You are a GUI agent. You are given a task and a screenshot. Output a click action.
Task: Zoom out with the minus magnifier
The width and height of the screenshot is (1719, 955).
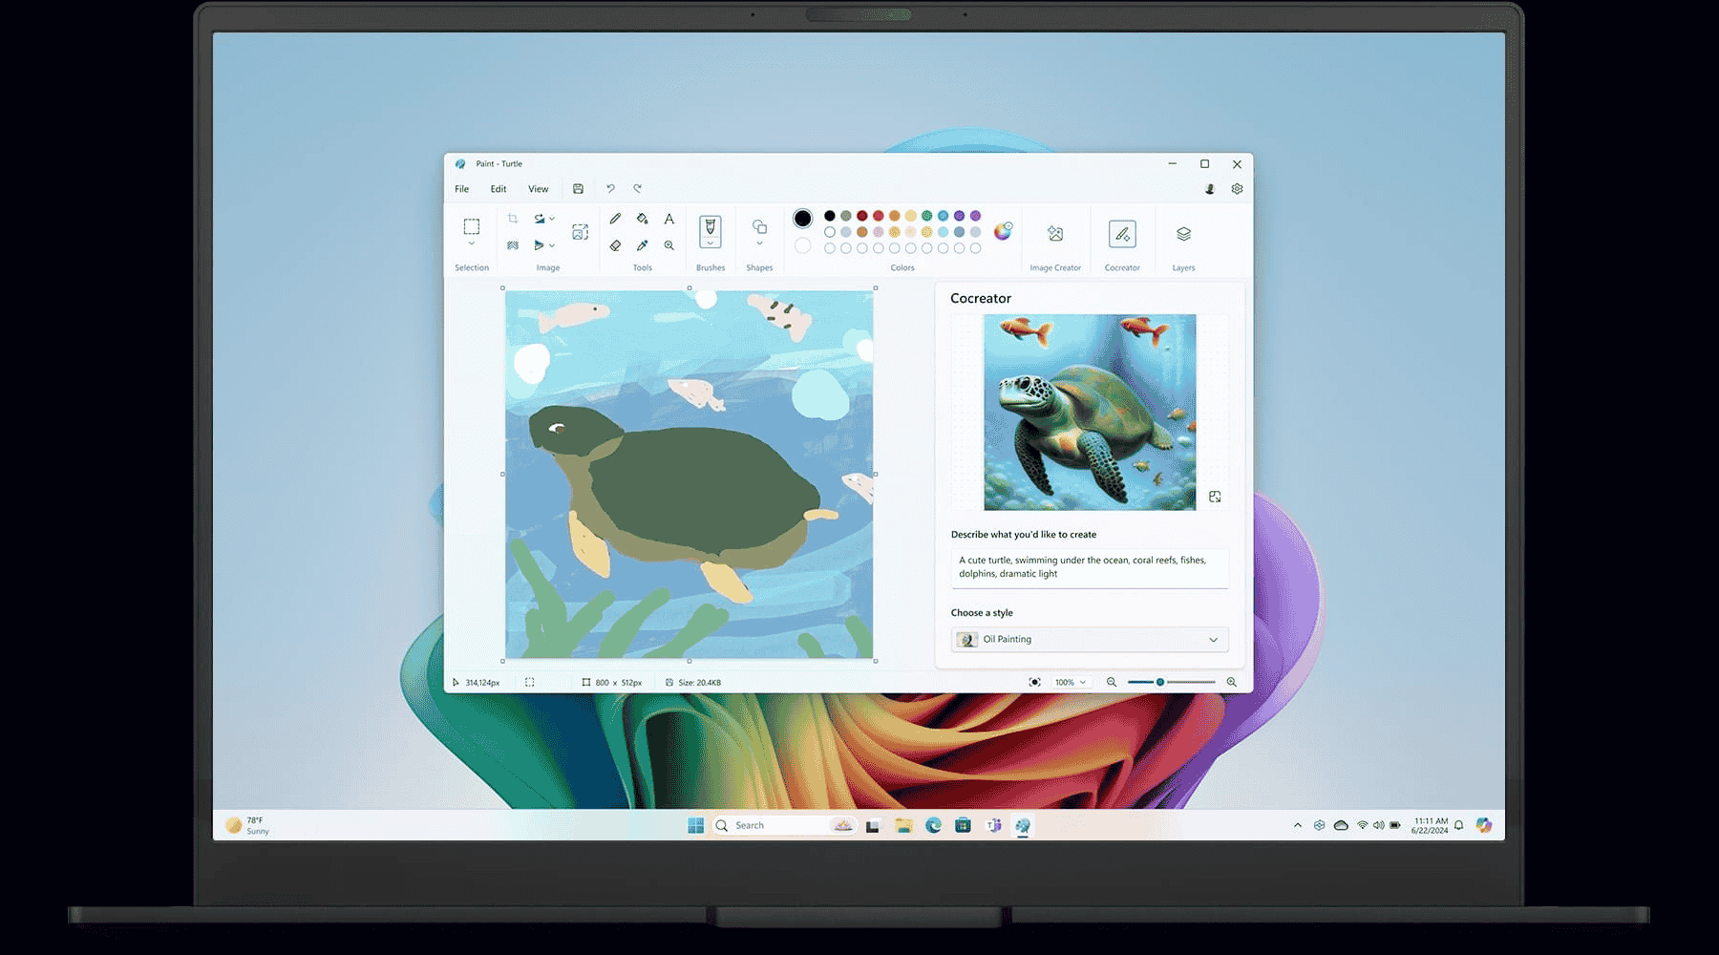point(1112,682)
